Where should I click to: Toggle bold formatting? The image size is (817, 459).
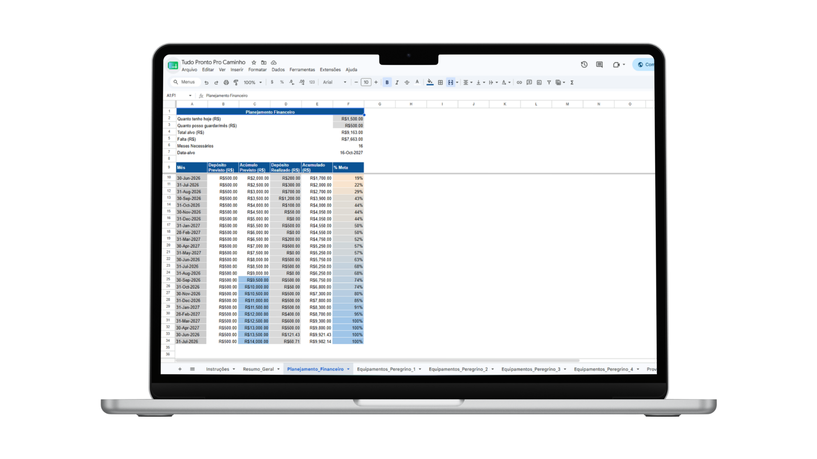coord(387,82)
